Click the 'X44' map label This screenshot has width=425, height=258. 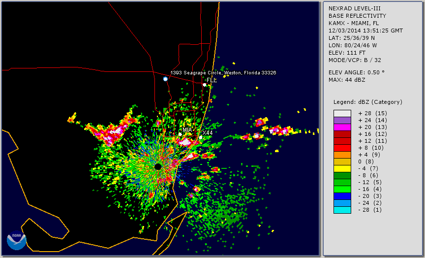coord(208,133)
